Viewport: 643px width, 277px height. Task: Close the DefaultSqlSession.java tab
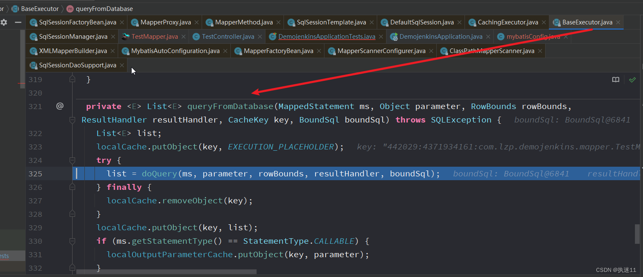click(459, 22)
